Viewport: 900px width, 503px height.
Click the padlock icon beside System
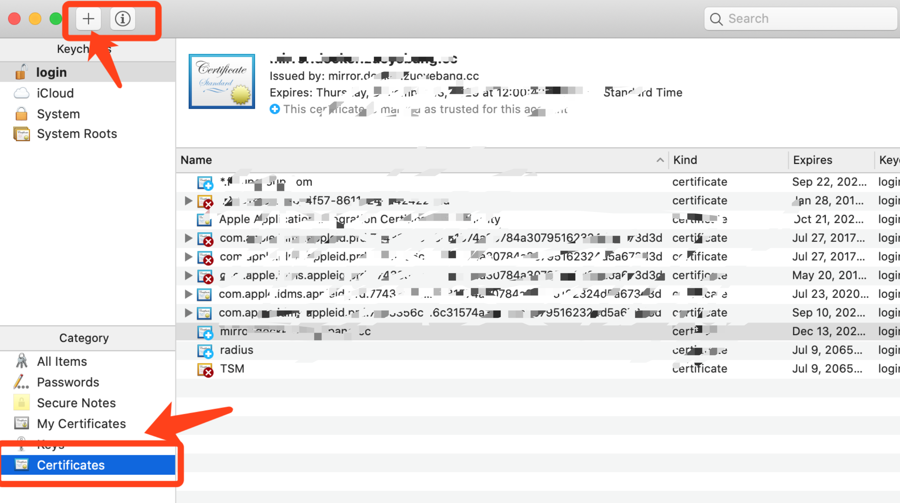point(21,113)
